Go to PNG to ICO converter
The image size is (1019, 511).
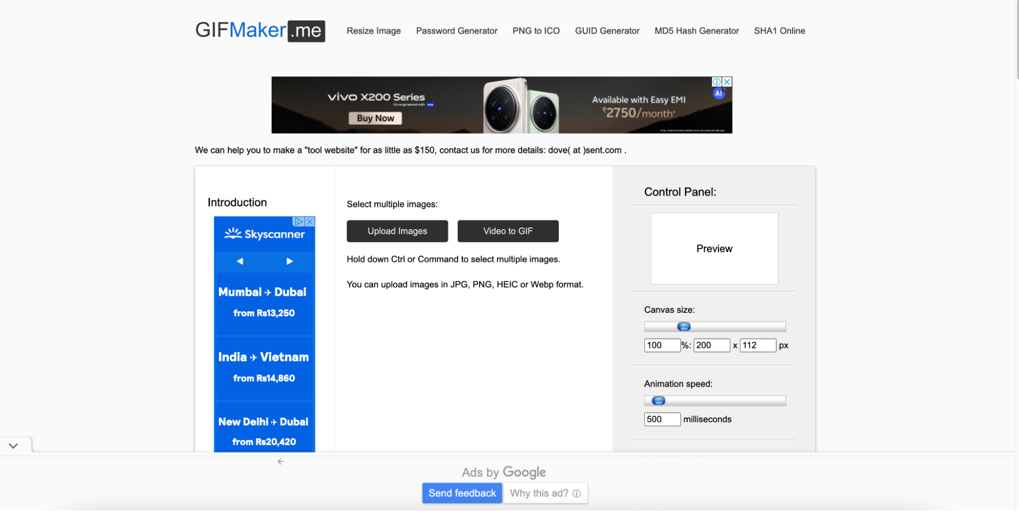536,31
